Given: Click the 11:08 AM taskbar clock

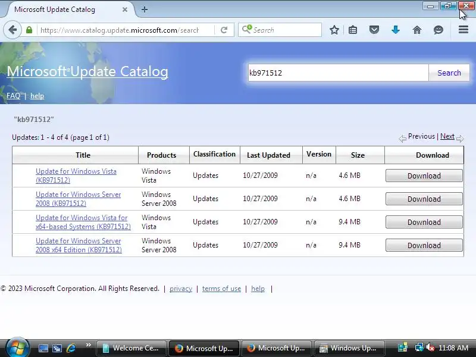Looking at the screenshot, I should [453, 348].
